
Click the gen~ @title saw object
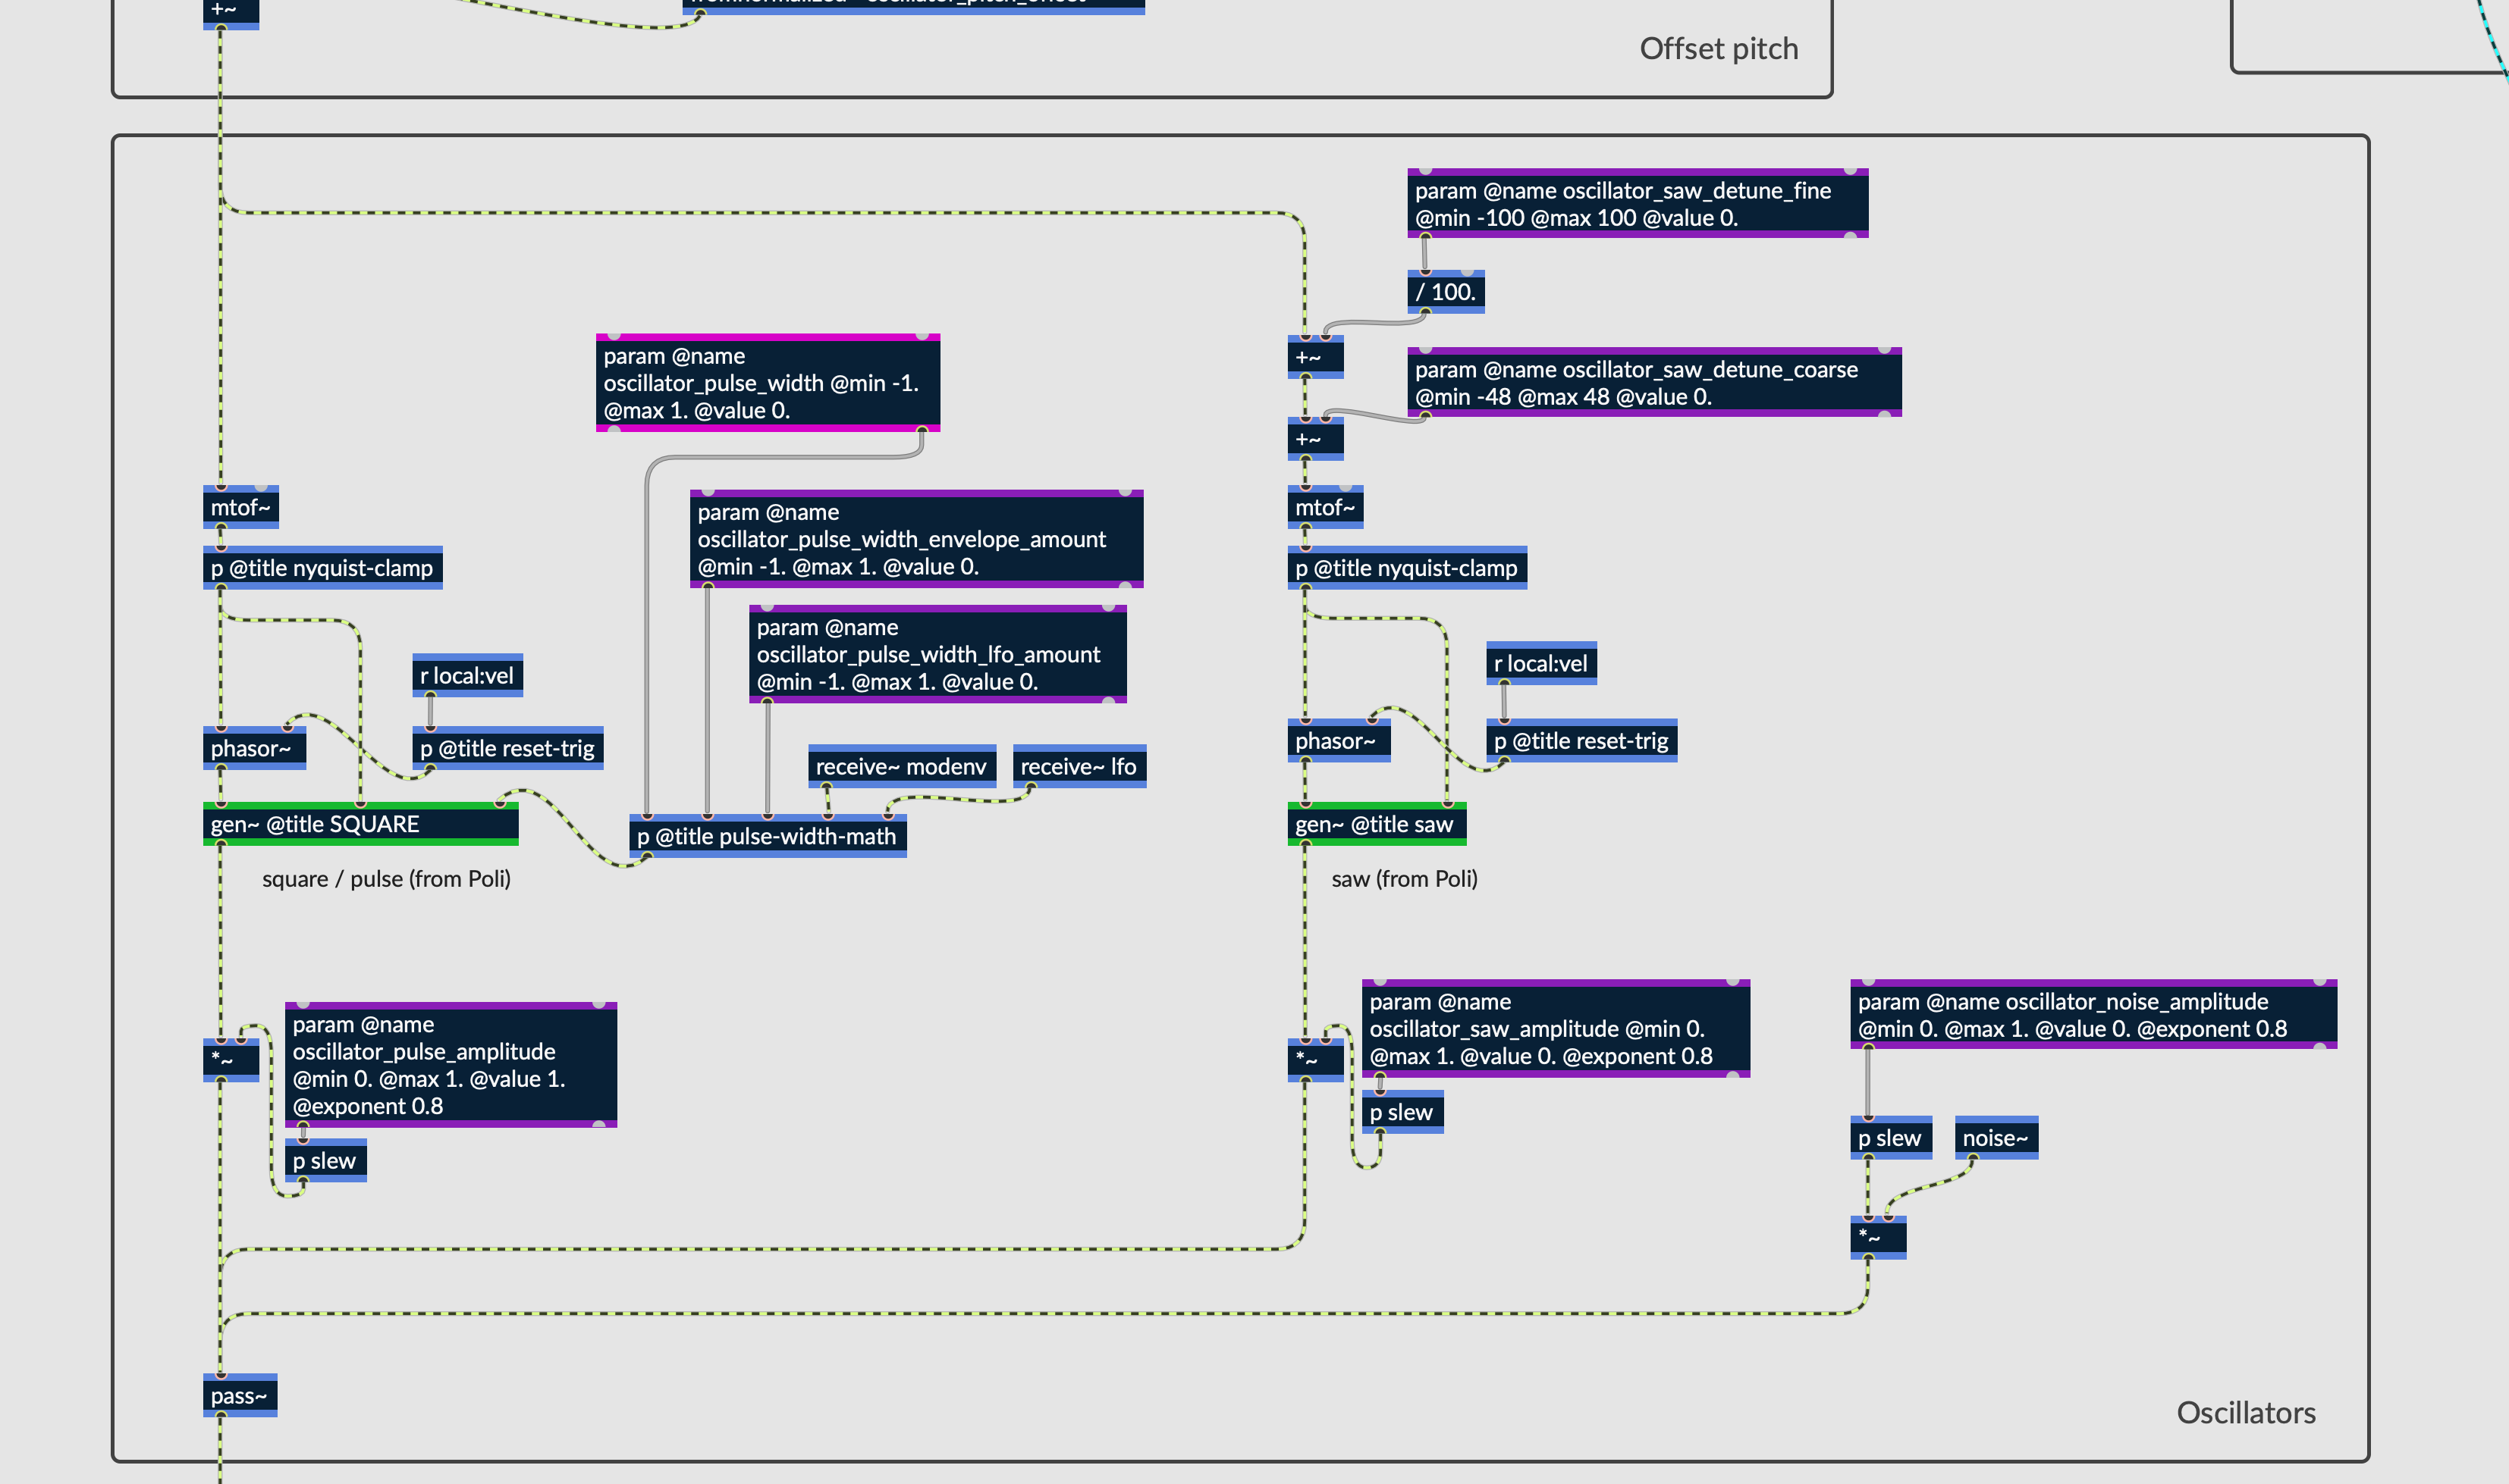pos(1376,824)
